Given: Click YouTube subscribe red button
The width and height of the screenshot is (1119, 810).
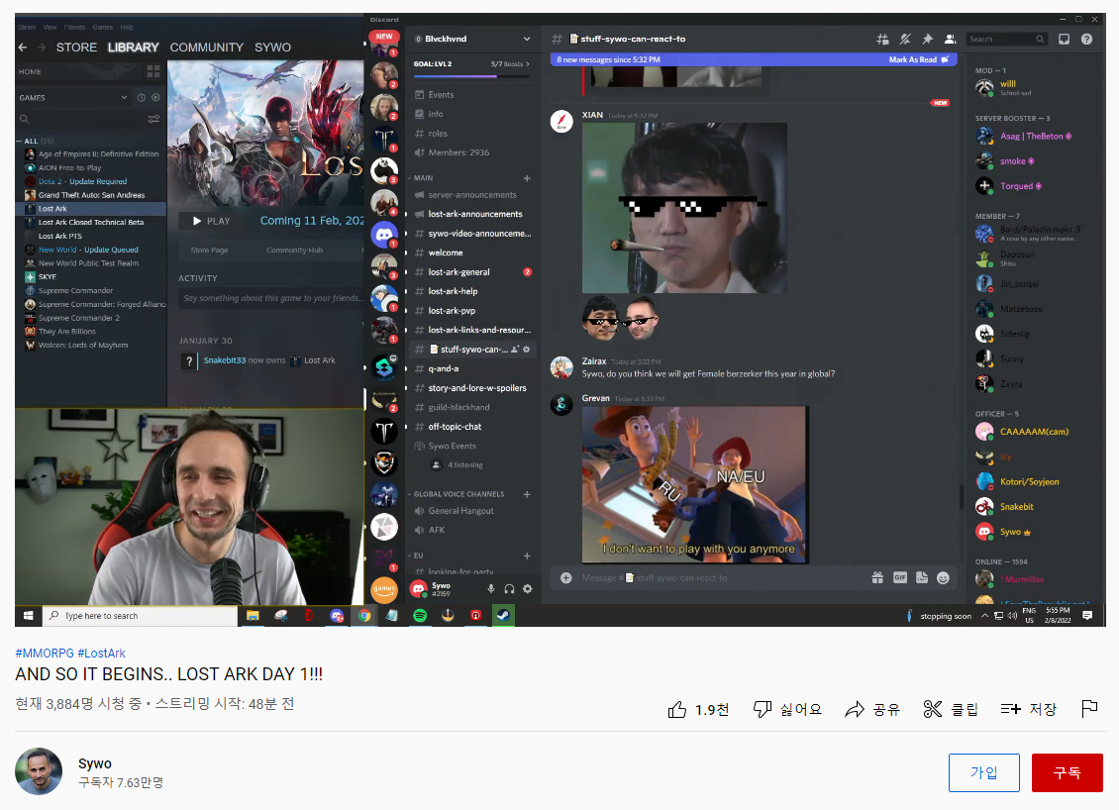Looking at the screenshot, I should click(x=1067, y=772).
